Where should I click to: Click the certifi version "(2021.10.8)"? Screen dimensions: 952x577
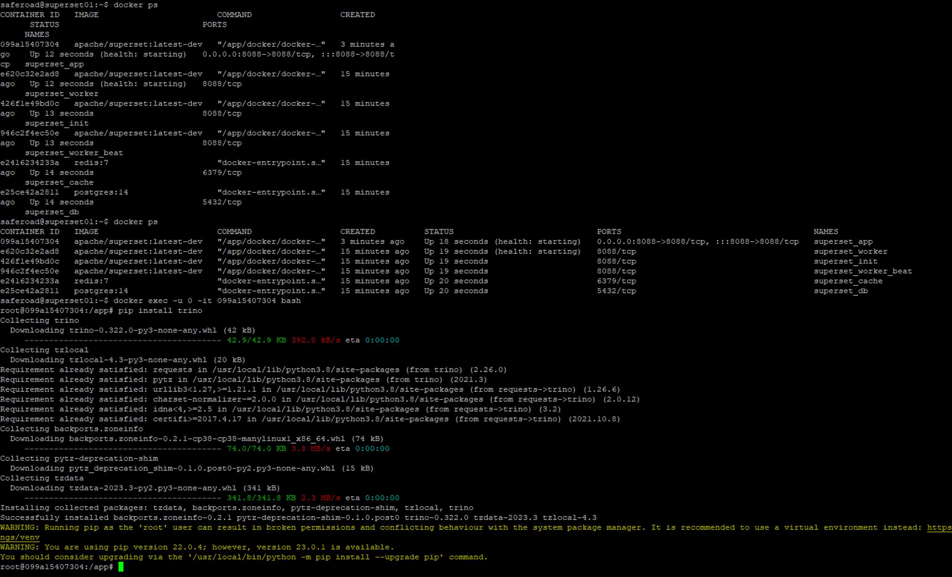pos(594,419)
